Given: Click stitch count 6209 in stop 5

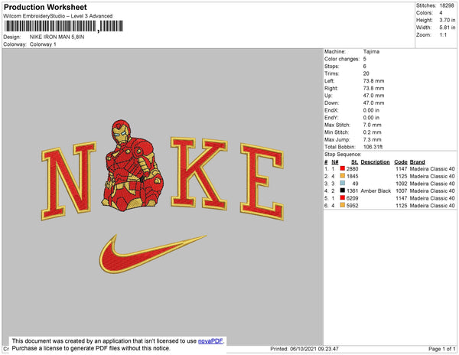Looking at the screenshot, I should (353, 198).
